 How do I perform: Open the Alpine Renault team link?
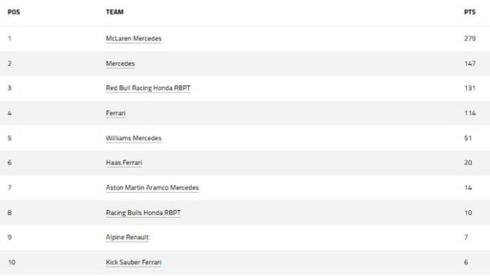click(127, 237)
